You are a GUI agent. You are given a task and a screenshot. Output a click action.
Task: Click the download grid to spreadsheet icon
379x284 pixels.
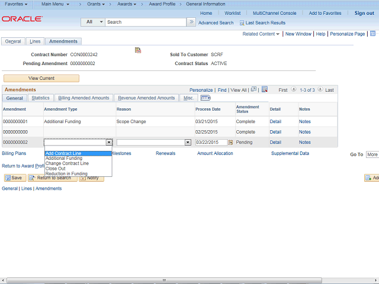tap(265, 89)
